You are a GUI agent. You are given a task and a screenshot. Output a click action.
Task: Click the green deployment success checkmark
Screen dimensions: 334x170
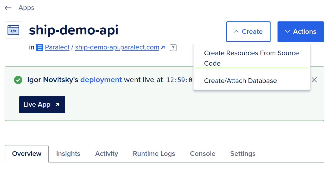click(x=18, y=80)
